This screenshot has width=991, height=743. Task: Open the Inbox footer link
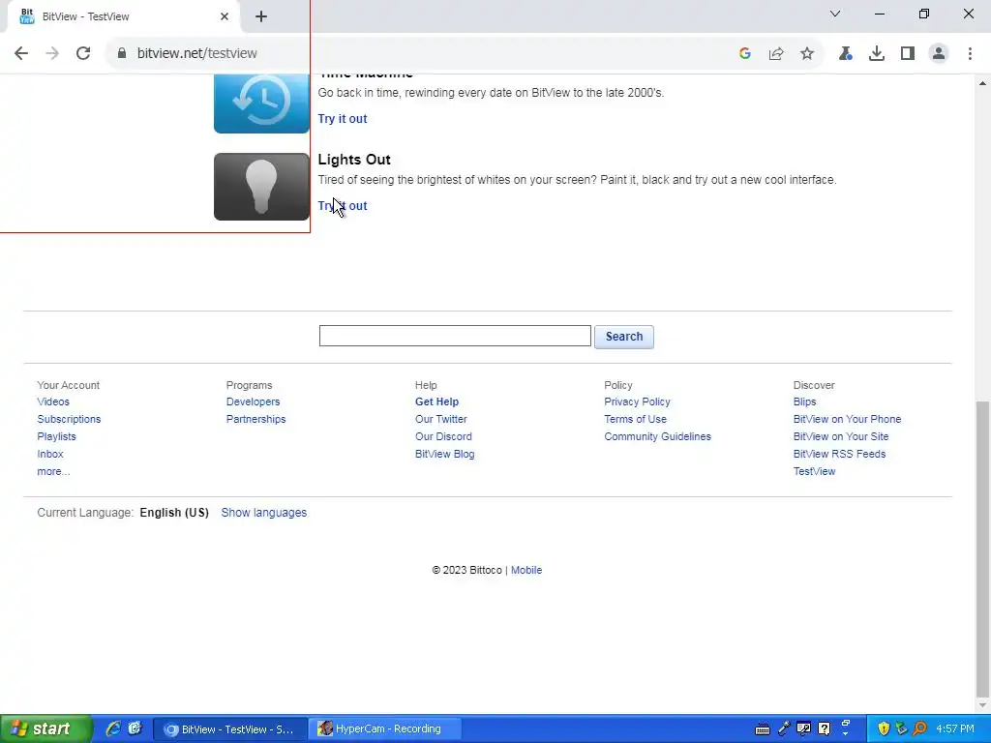tap(50, 454)
